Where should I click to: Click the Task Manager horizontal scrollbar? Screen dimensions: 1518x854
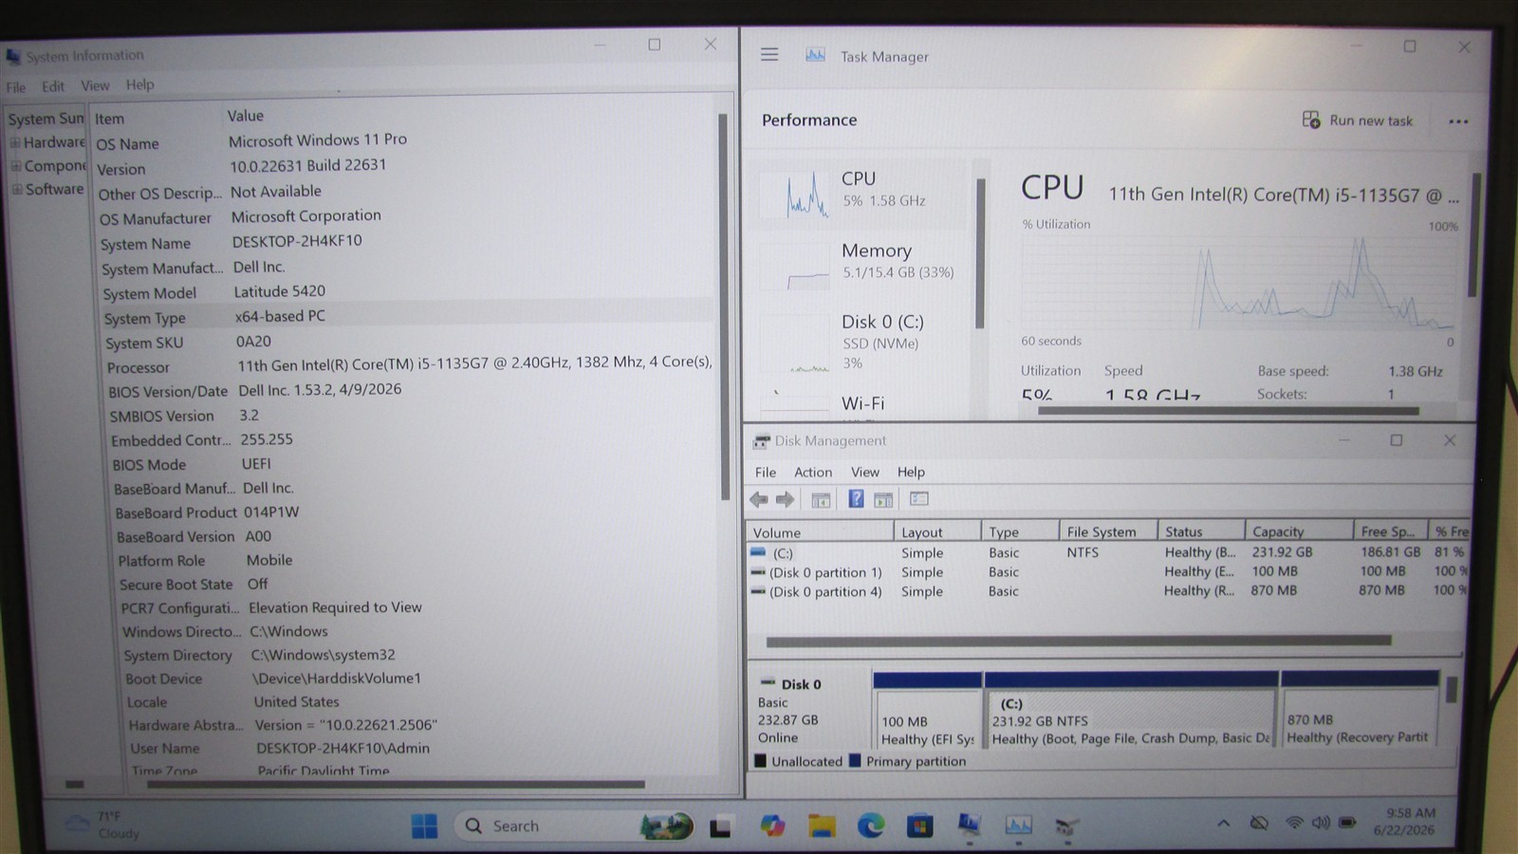[x=1229, y=411]
